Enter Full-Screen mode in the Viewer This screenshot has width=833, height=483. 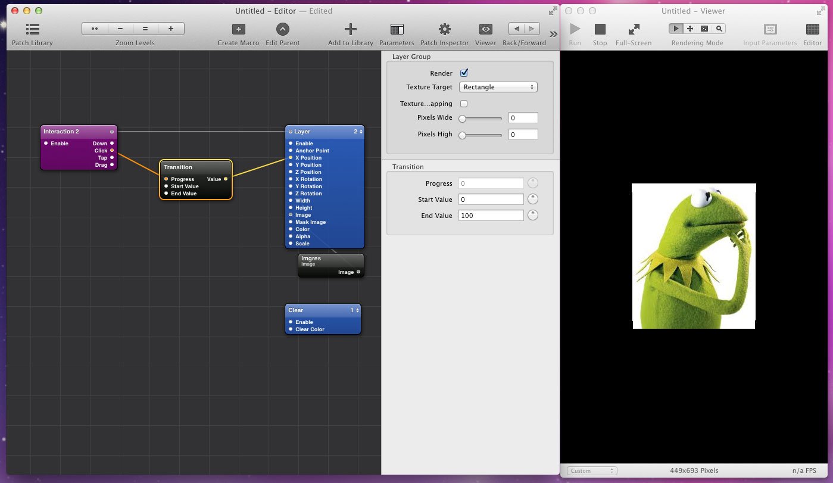point(634,29)
